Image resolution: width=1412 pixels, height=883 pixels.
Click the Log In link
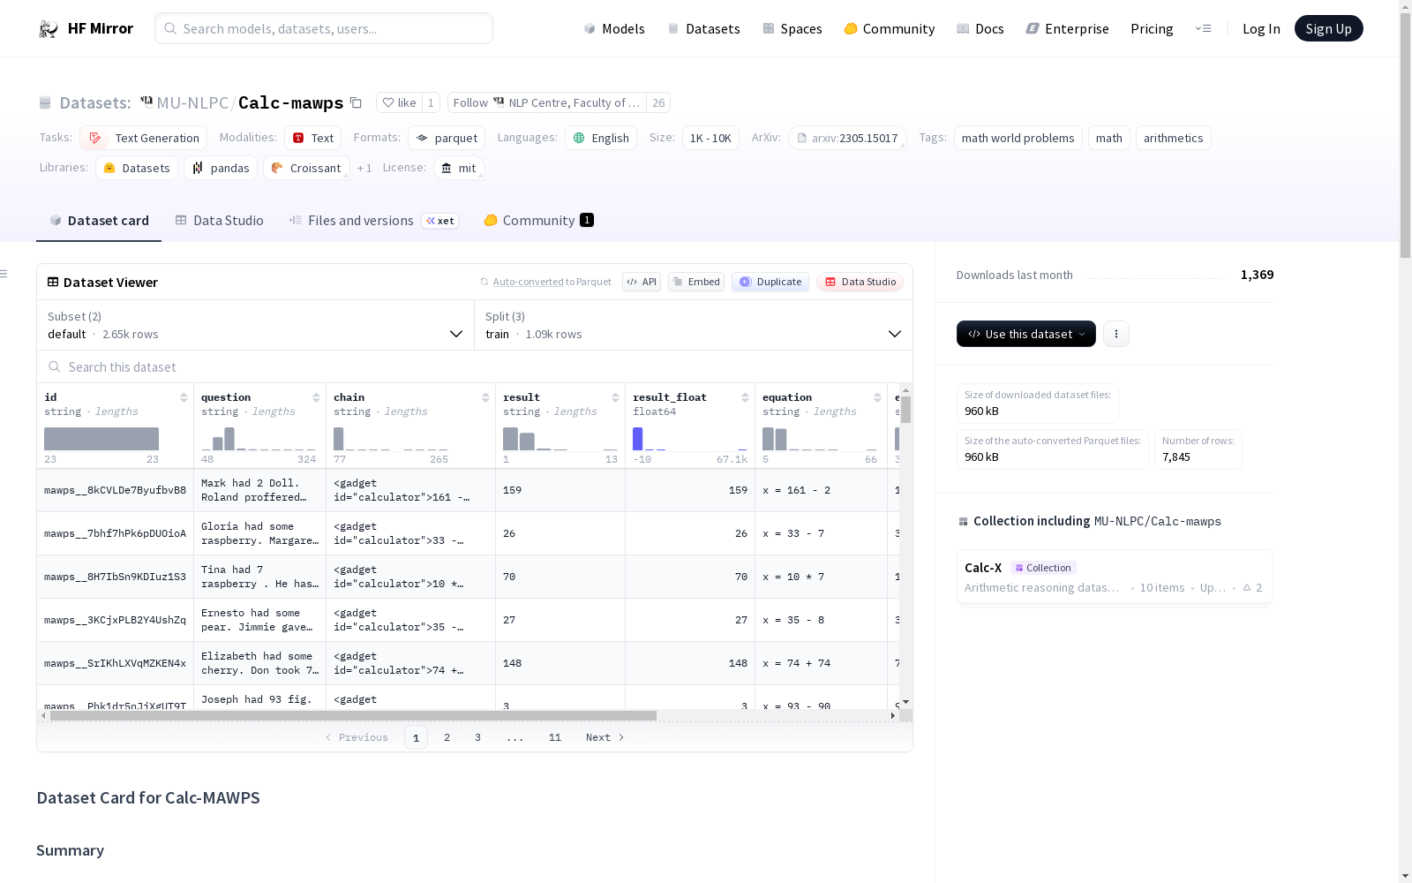point(1261,28)
